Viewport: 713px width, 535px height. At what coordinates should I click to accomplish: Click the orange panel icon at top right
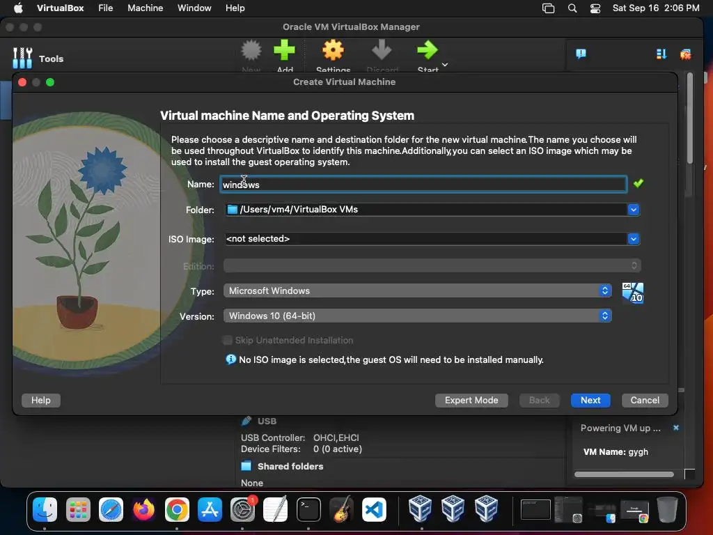(685, 54)
